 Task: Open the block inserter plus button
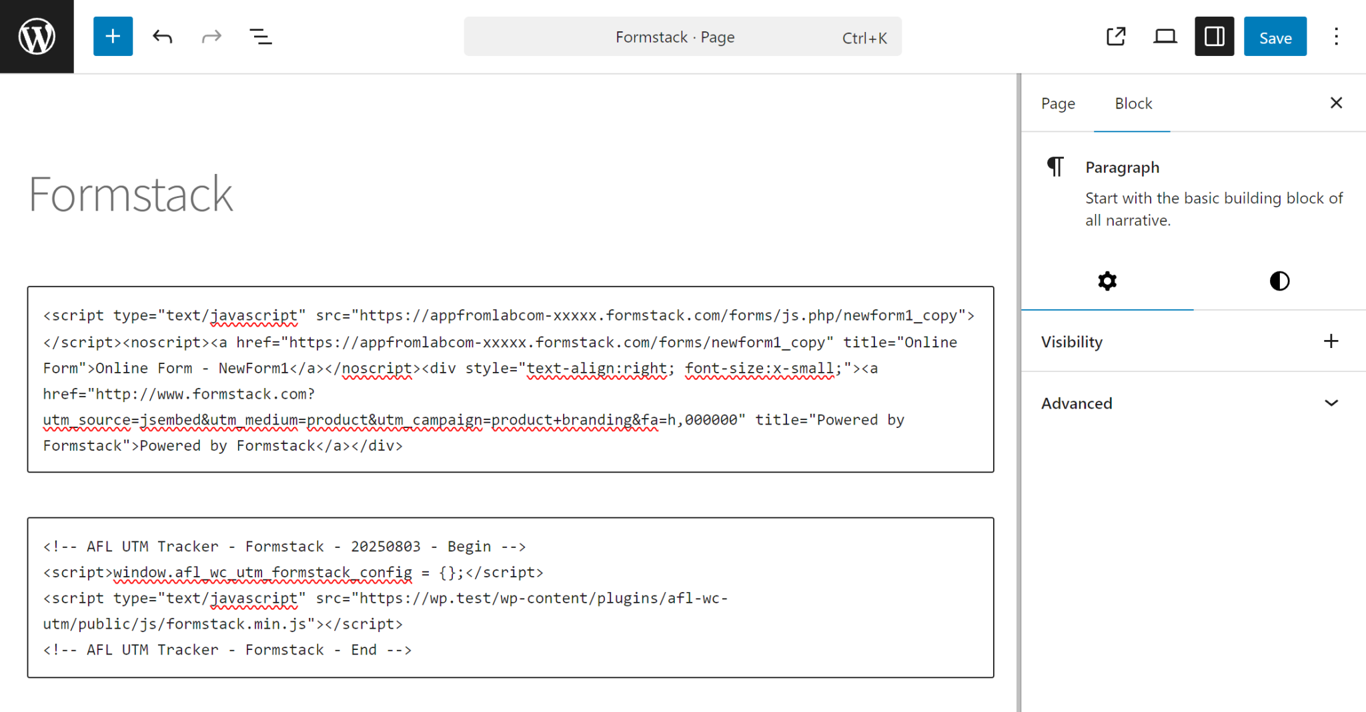(113, 37)
